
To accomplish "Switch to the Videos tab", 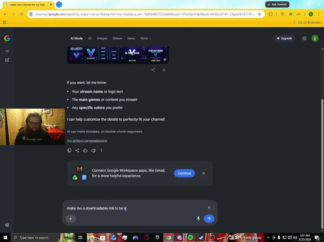I will pos(117,38).
